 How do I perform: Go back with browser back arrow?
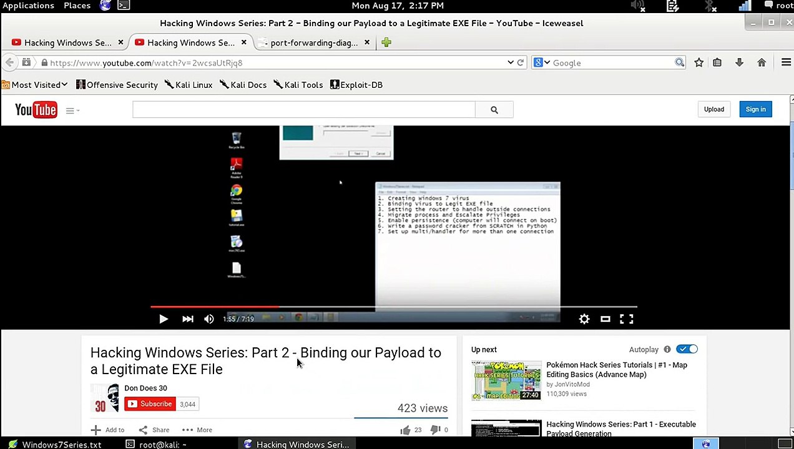(9, 62)
